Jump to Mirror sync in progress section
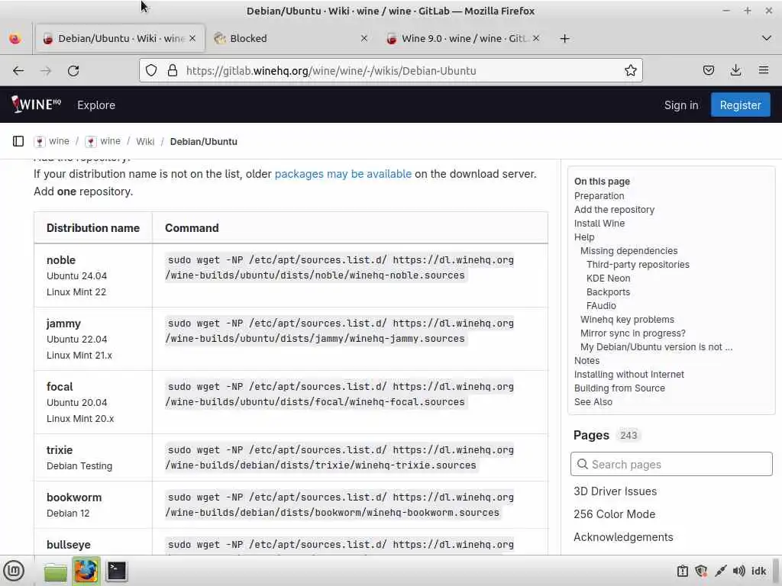Viewport: 782px width, 586px height. pos(633,333)
